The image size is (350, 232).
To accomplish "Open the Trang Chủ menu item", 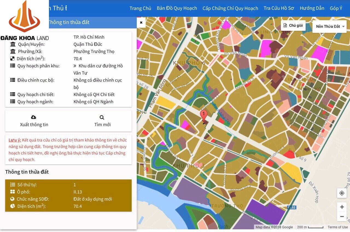I will pos(140,8).
